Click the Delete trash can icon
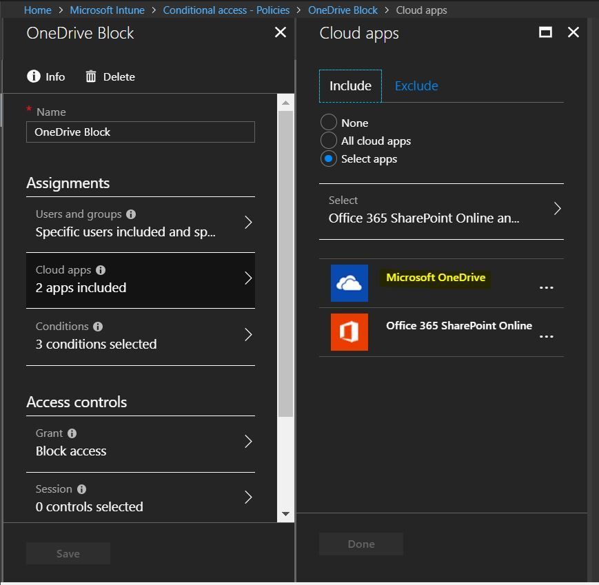The width and height of the screenshot is (599, 585). click(90, 76)
